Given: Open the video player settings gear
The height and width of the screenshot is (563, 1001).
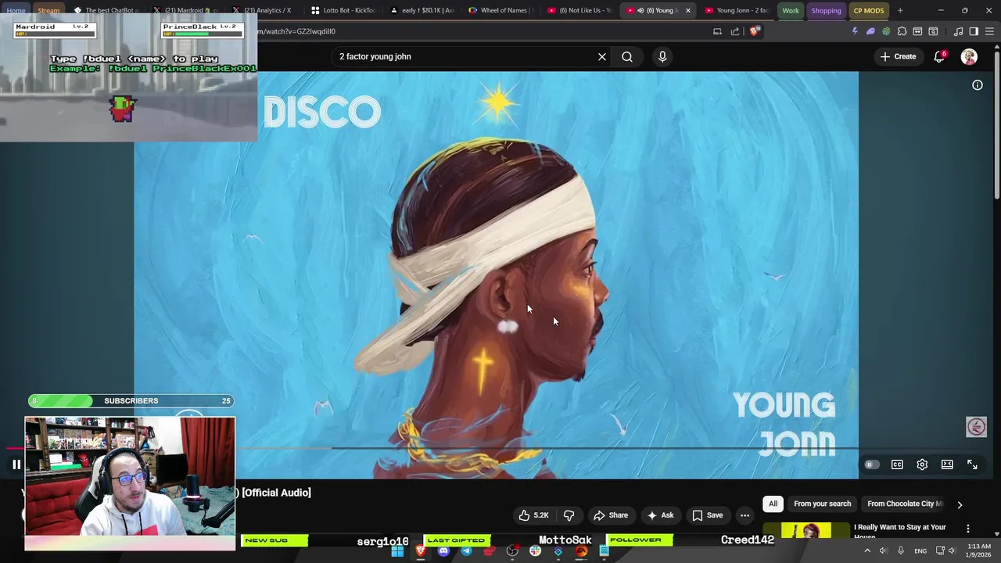Looking at the screenshot, I should (x=922, y=464).
